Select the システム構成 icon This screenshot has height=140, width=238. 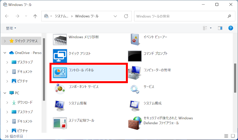coord(135,105)
